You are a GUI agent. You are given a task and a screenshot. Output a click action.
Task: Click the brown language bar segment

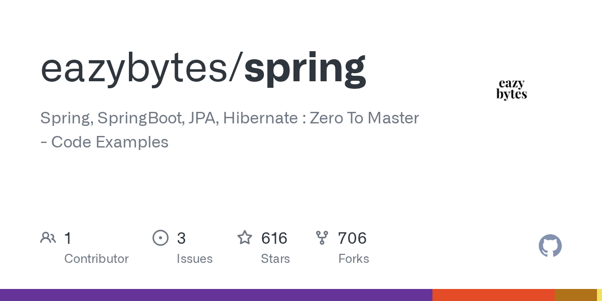(x=575, y=295)
